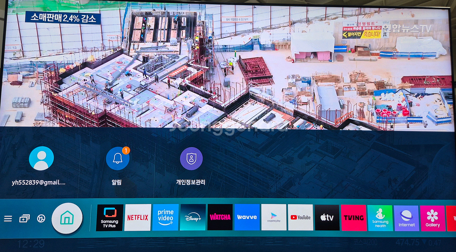Select the Ambient mode icon
The height and width of the screenshot is (252, 456).
(x=41, y=219)
